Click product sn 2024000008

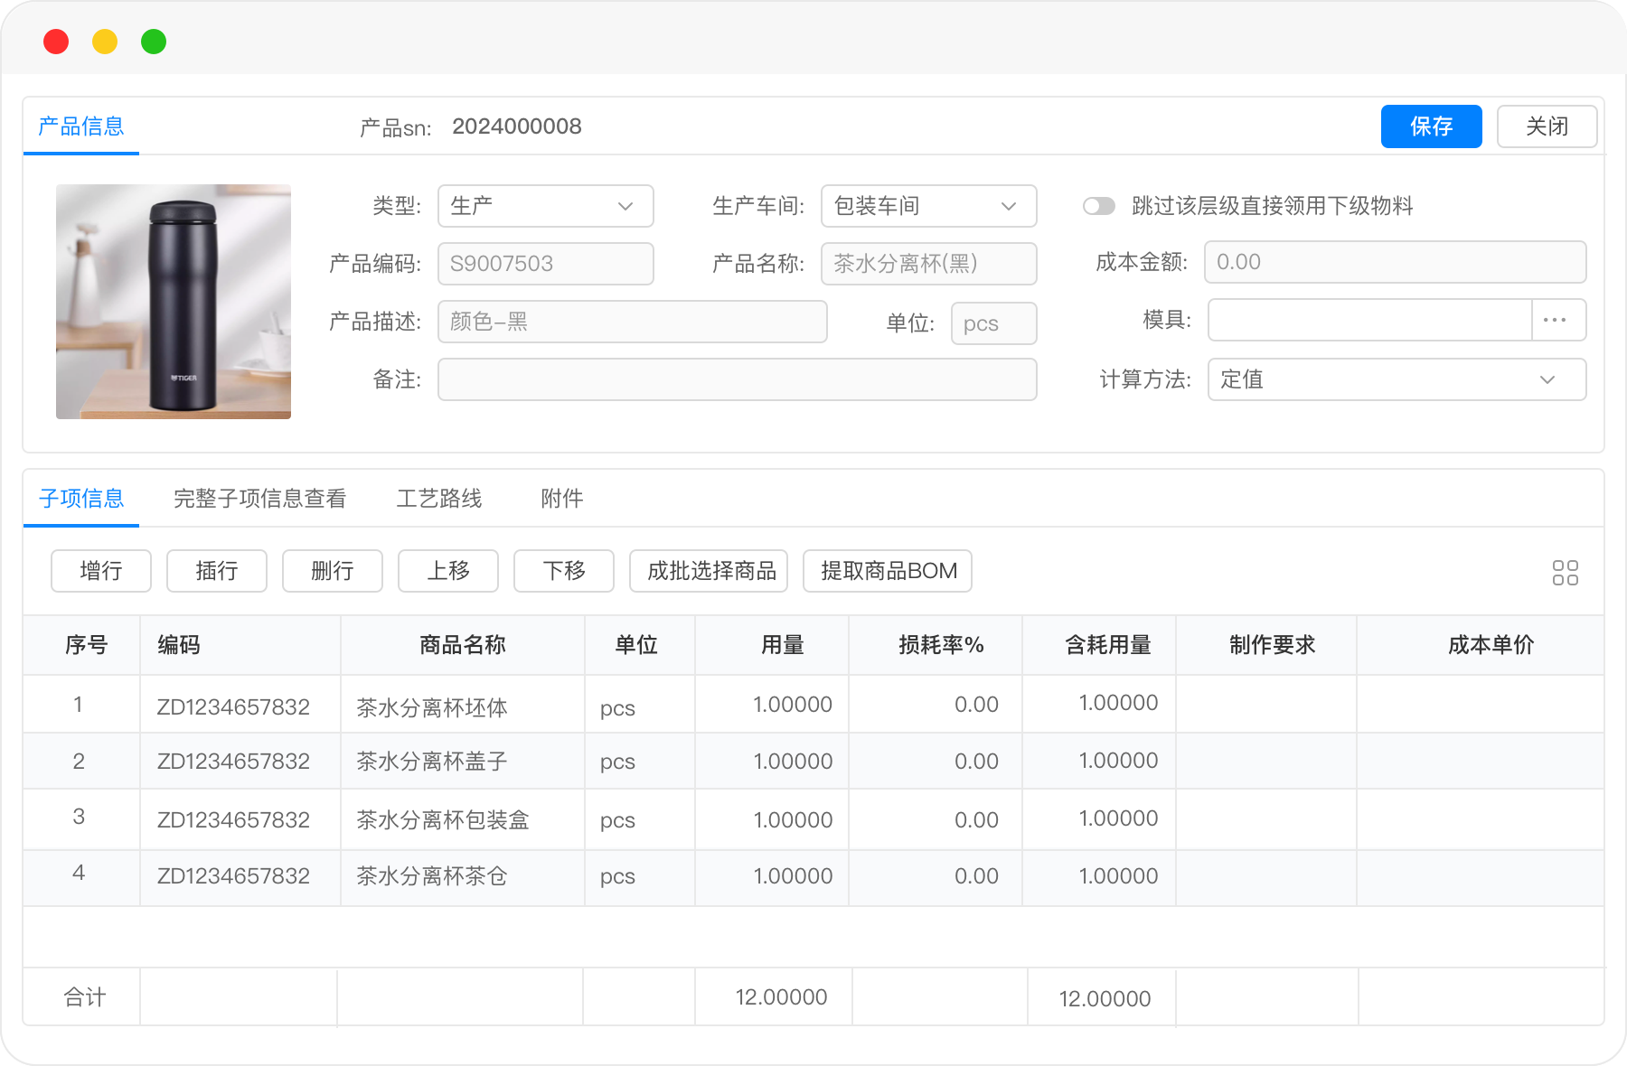(517, 126)
